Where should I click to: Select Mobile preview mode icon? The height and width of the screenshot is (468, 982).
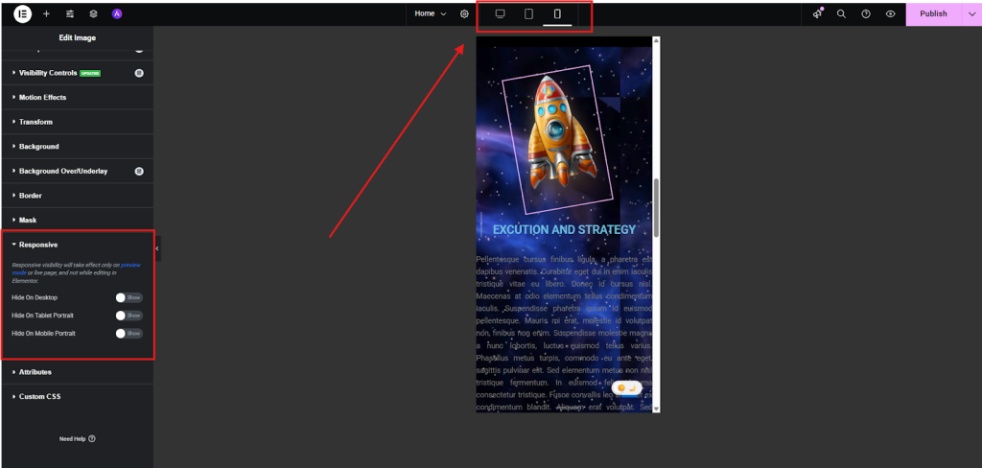(557, 13)
